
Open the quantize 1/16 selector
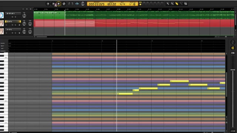(x=133, y=4)
